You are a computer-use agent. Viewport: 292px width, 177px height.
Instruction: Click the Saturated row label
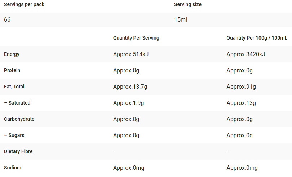pyautogui.click(x=17, y=103)
